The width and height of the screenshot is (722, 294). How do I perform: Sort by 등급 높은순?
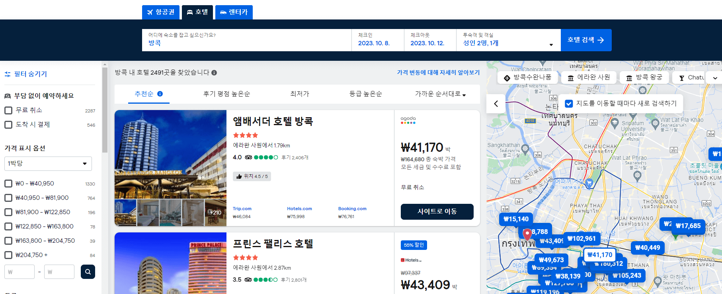365,94
